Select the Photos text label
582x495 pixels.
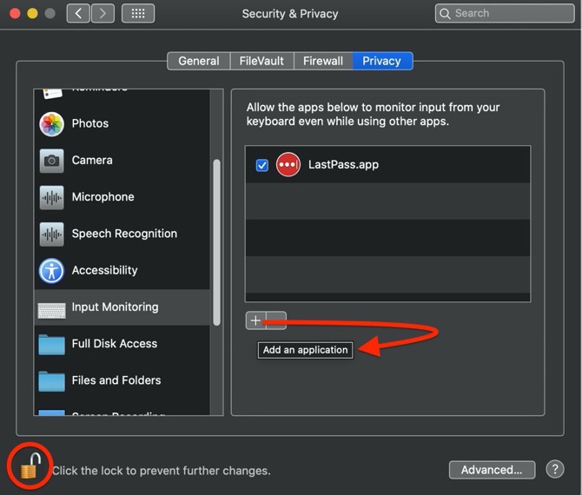[90, 123]
